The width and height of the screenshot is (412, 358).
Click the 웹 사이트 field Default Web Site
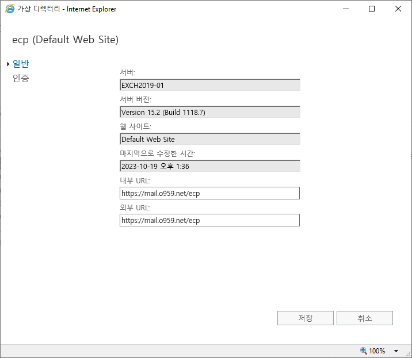pyautogui.click(x=210, y=139)
